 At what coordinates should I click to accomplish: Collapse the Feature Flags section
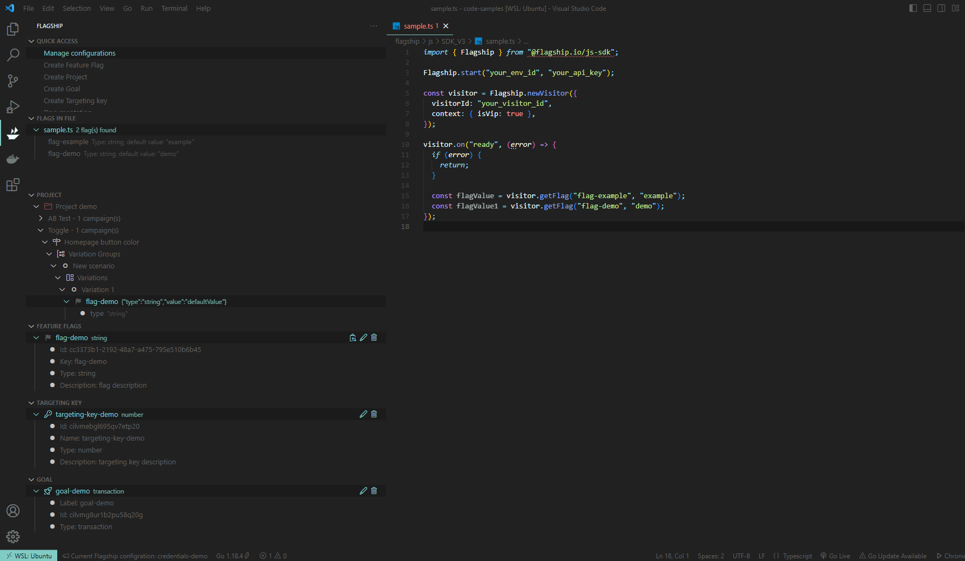coord(31,326)
